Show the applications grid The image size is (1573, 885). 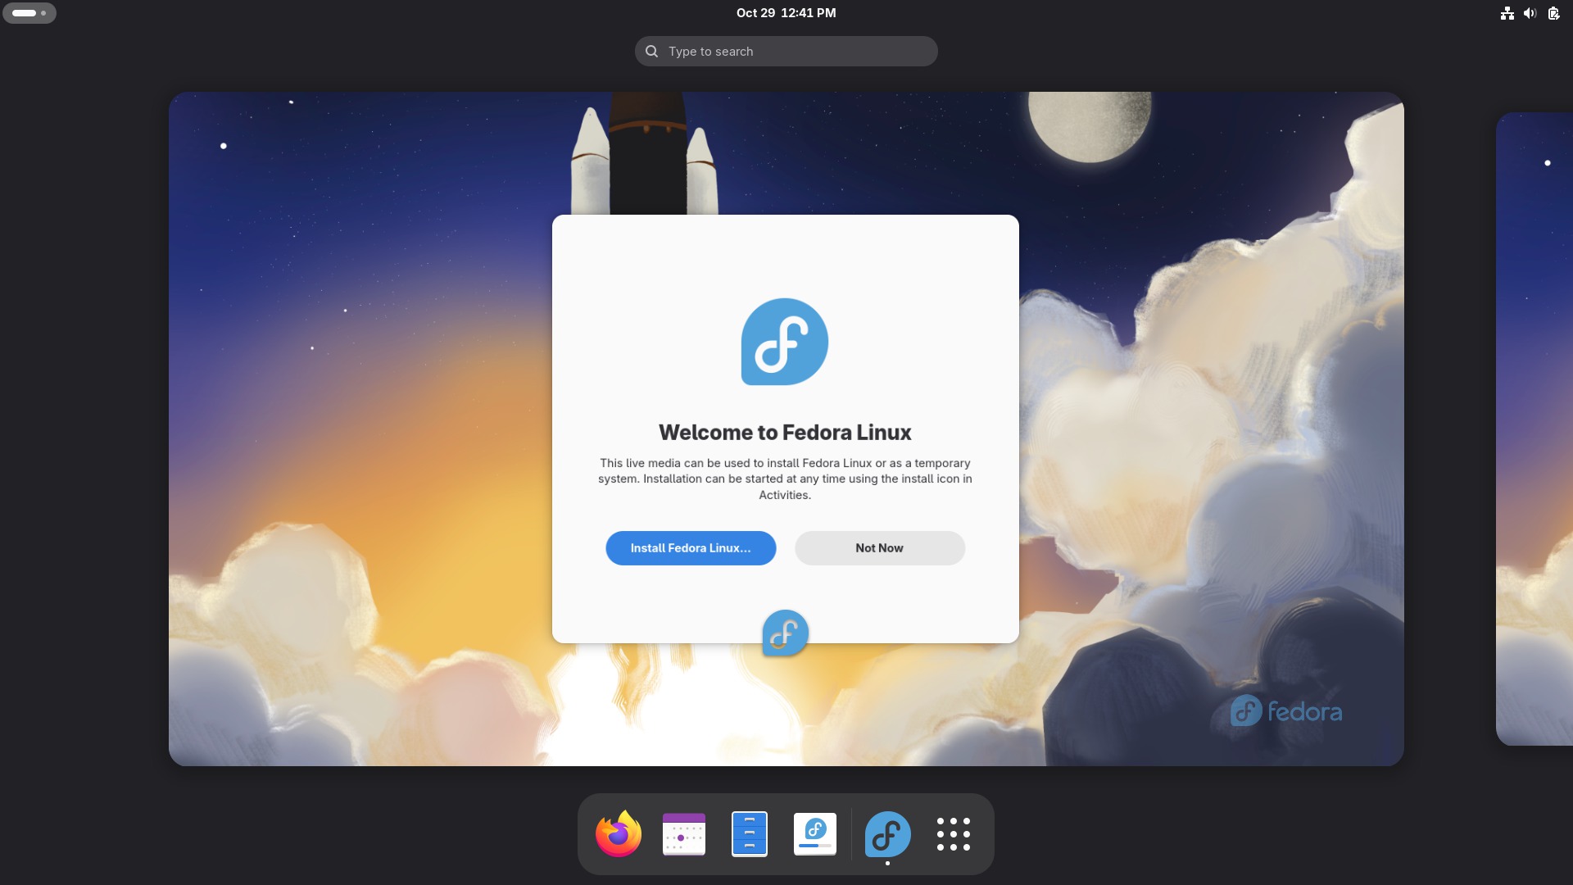point(954,834)
